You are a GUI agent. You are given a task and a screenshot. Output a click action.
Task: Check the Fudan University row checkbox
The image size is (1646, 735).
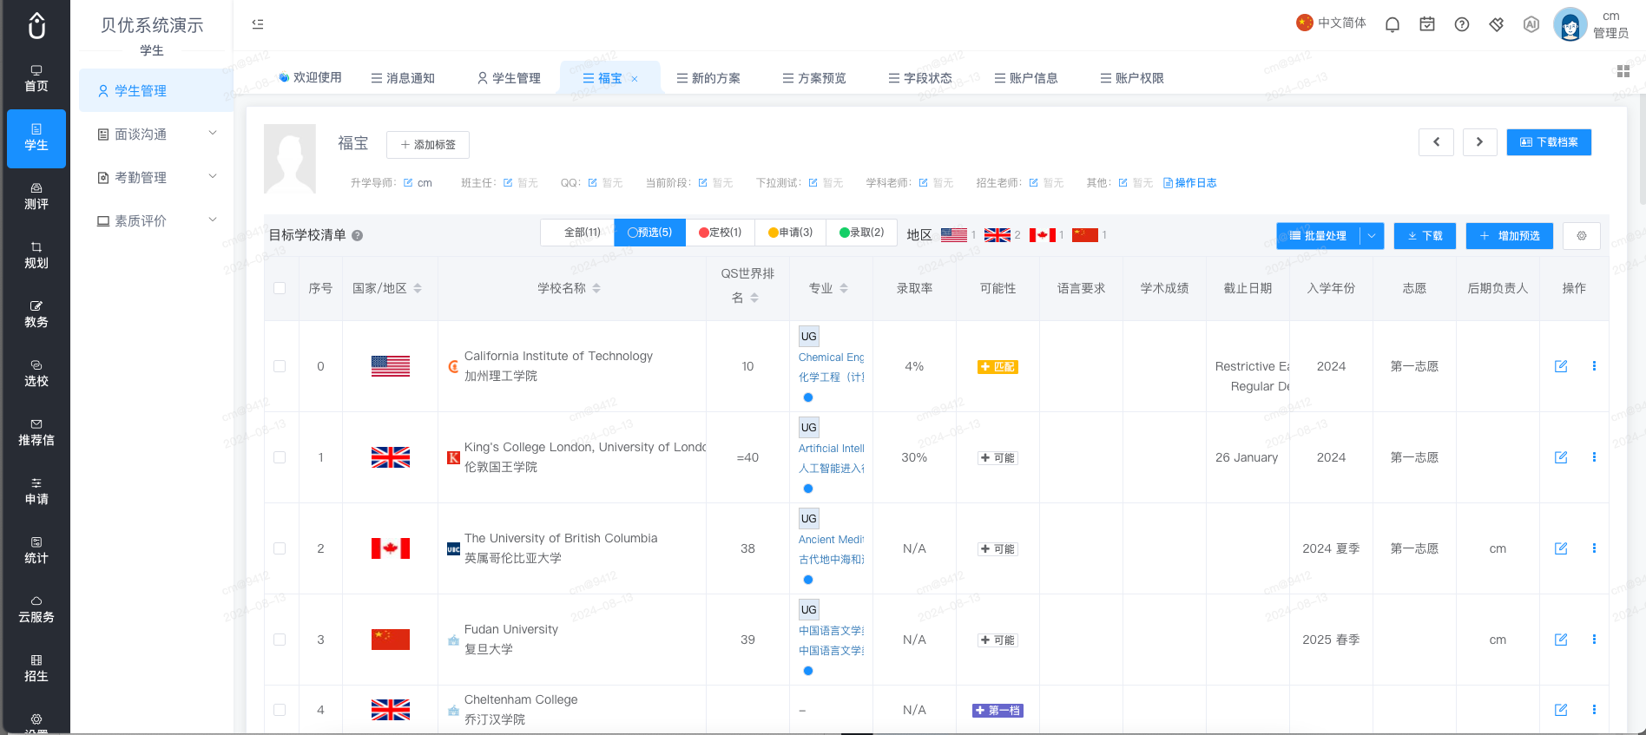click(x=280, y=640)
